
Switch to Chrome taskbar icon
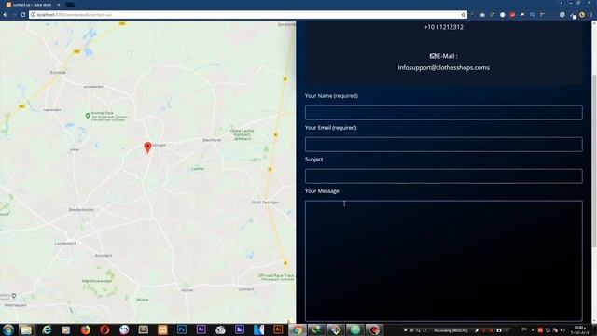click(298, 329)
